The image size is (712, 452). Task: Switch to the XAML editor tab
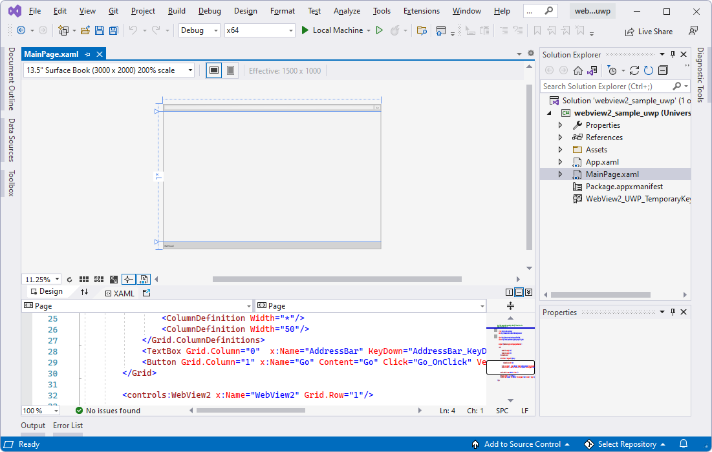[x=120, y=293]
